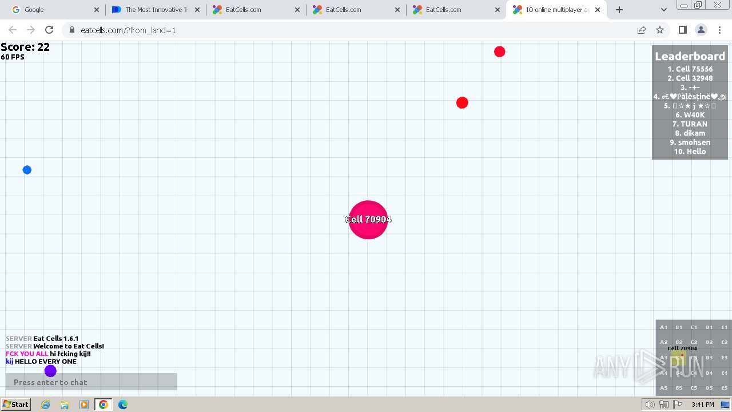Click the Press enter to chat box
Image resolution: width=732 pixels, height=412 pixels.
(x=91, y=382)
